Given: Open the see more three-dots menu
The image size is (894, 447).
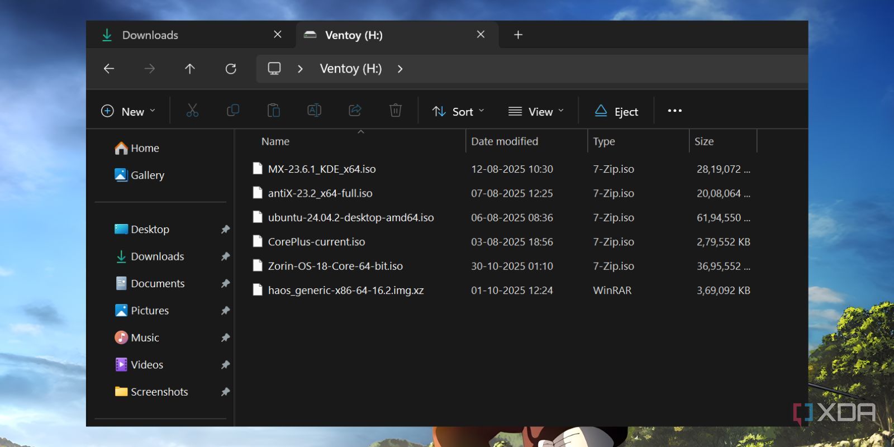Looking at the screenshot, I should coord(675,111).
